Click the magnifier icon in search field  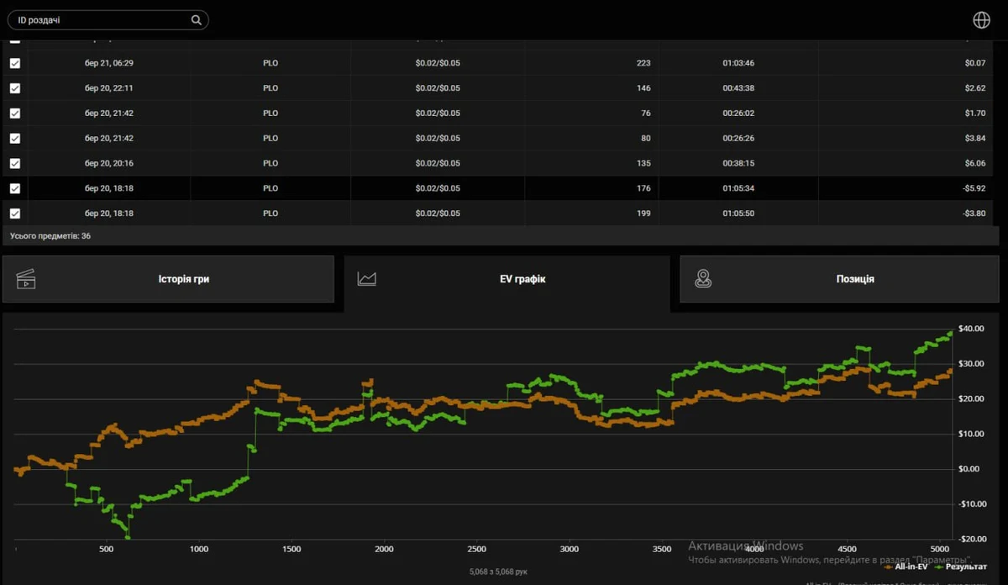(197, 20)
